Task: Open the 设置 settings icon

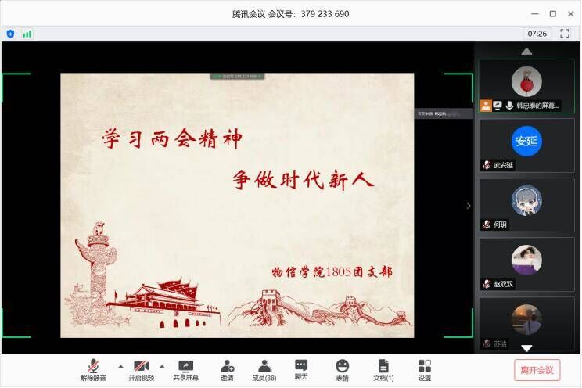Action: coord(425,369)
